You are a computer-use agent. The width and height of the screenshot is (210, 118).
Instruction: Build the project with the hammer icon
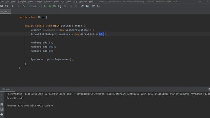click(24, 6)
